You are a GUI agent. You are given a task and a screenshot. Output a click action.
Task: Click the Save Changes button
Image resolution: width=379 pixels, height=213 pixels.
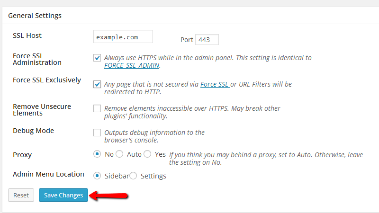point(63,195)
